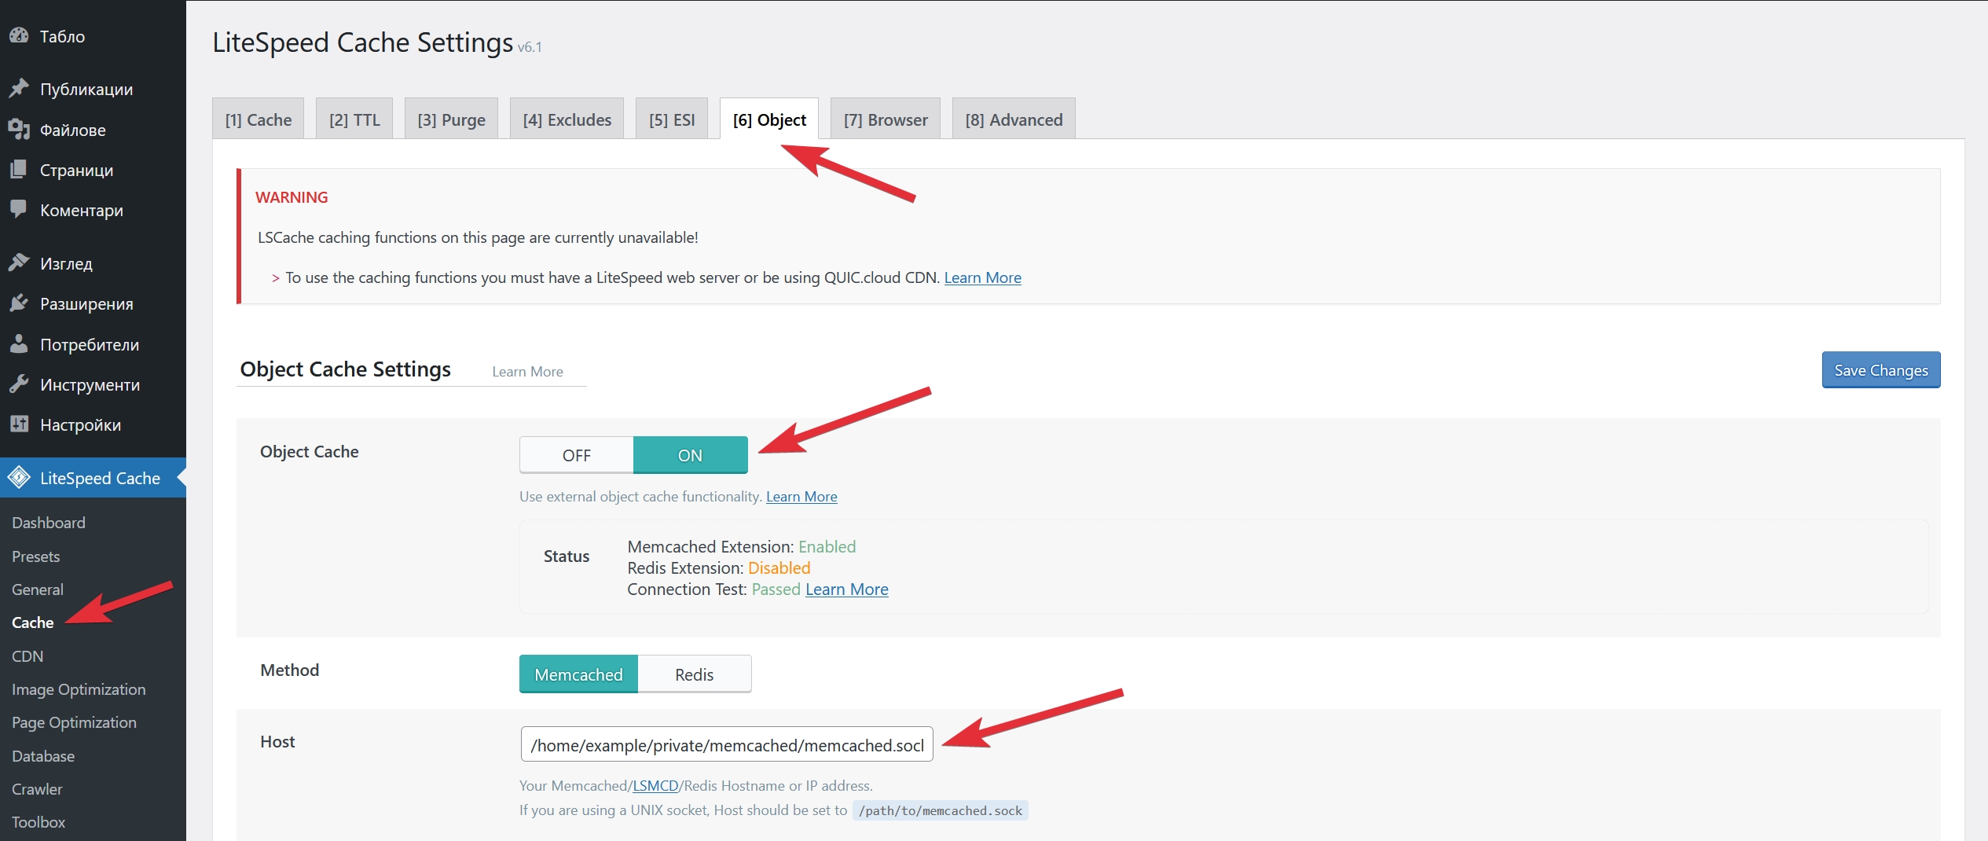
Task: Switch to the [1] Cache tab
Action: tap(258, 119)
